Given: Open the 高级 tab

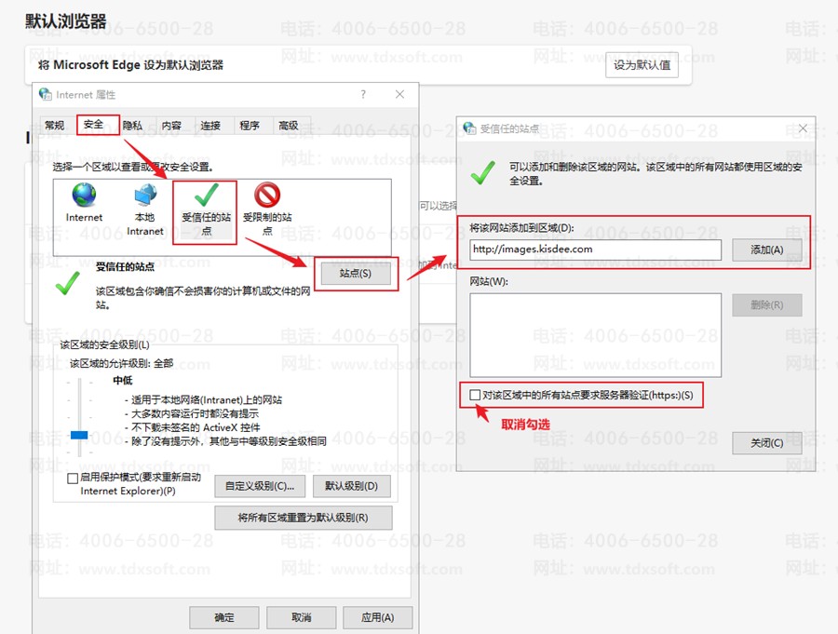Looking at the screenshot, I should (x=289, y=125).
